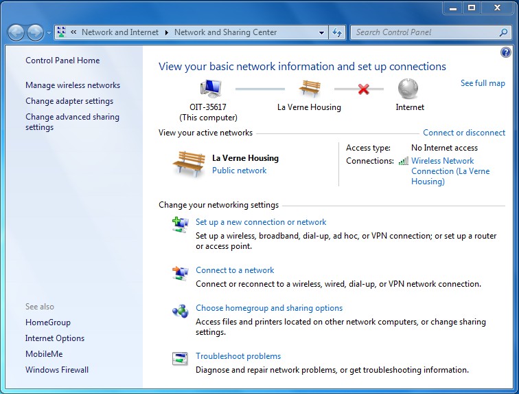Viewport: 519px width, 394px height.
Task: Expand breadcrumb arrow after Network and Internet
Action: [x=167, y=32]
